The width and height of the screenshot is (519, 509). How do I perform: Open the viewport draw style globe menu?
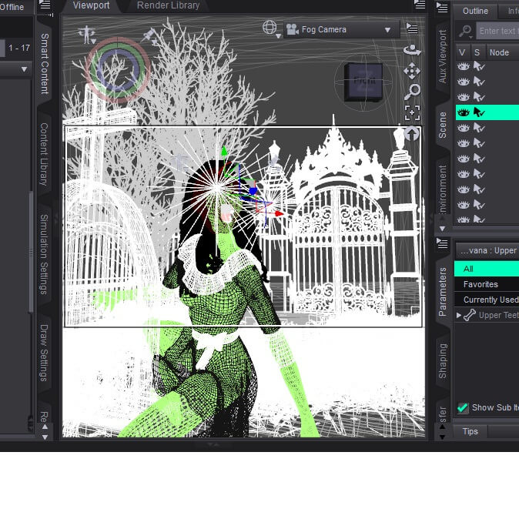[270, 28]
